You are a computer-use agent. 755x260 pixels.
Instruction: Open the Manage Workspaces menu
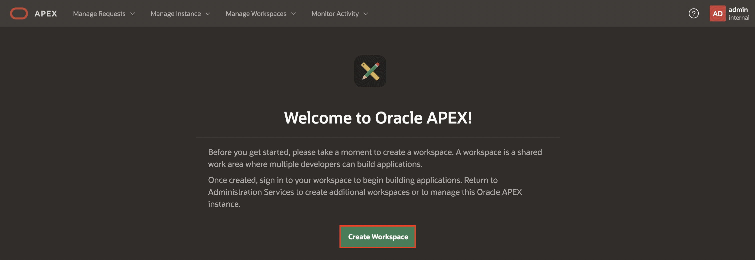(256, 14)
